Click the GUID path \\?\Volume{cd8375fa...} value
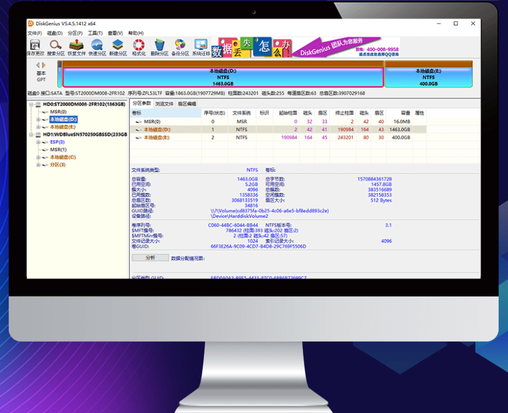 point(270,211)
